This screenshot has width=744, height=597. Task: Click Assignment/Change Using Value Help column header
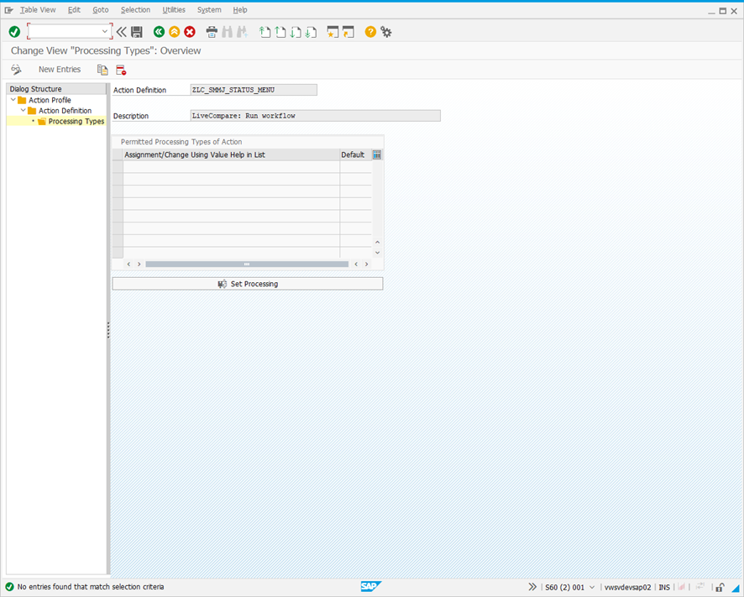pyautogui.click(x=231, y=154)
